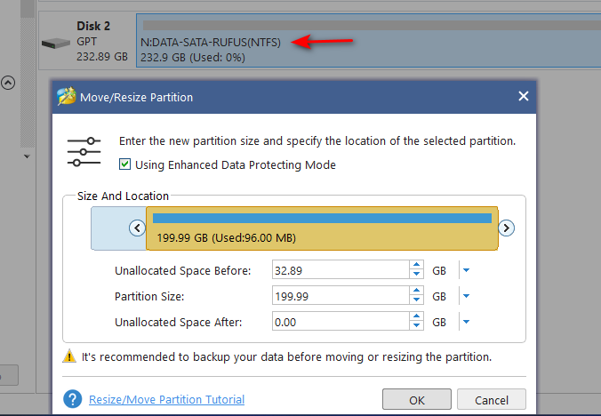Screen dimensions: 601x416
Task: Click the left arrow handle on partition bar
Action: (x=137, y=228)
